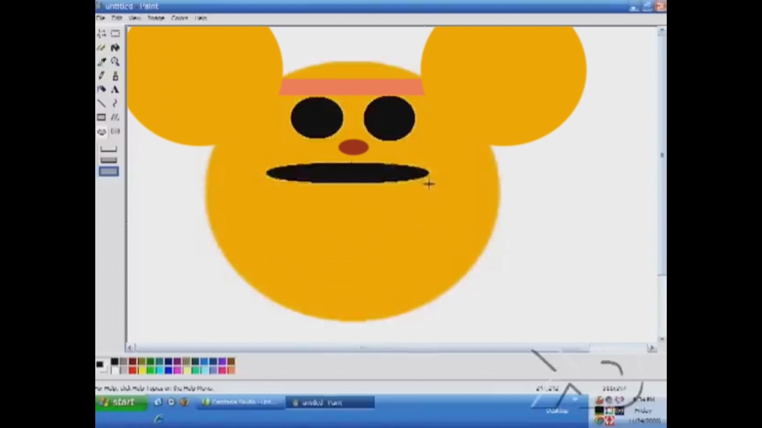Click the horizontal scrollbar right arrow
The image size is (762, 428).
tap(652, 348)
